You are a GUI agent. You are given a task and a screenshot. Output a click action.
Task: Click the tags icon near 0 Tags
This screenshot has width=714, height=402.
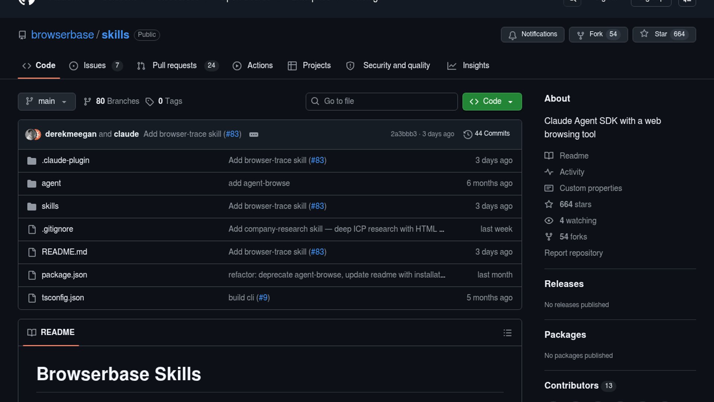[x=149, y=102]
